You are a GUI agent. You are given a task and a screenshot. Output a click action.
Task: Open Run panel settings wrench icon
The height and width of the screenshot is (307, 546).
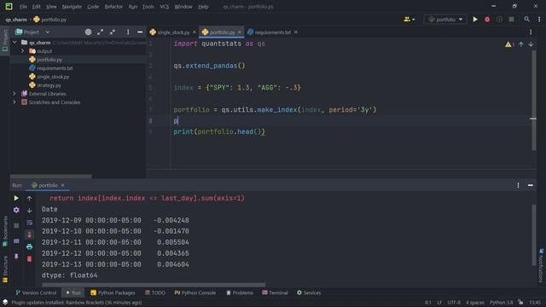(16, 210)
